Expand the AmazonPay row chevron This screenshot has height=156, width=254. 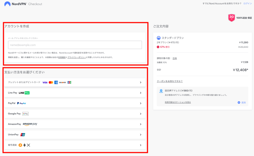point(141,124)
